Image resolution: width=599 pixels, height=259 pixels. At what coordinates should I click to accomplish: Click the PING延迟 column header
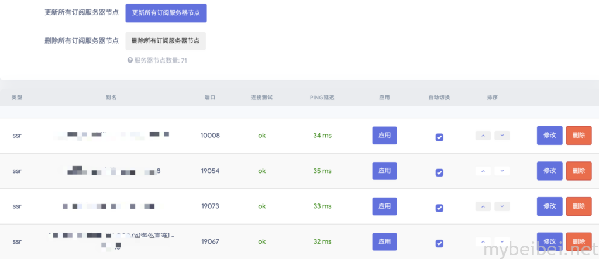322,98
